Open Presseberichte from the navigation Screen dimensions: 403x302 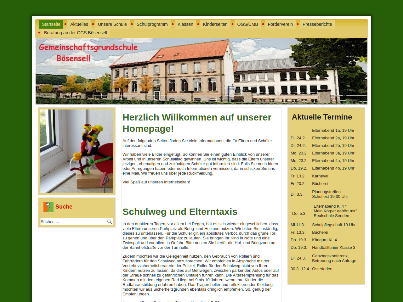pos(317,24)
